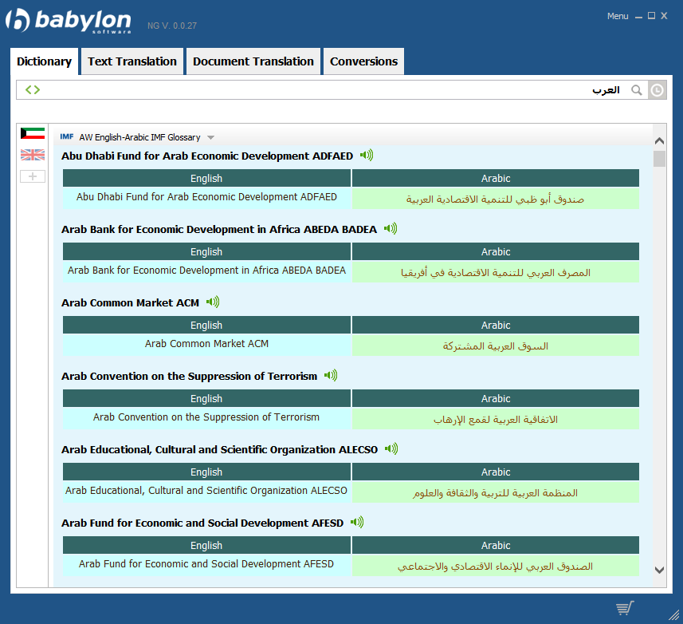Open the Menu dropdown at top right
This screenshot has width=683, height=624.
[618, 16]
